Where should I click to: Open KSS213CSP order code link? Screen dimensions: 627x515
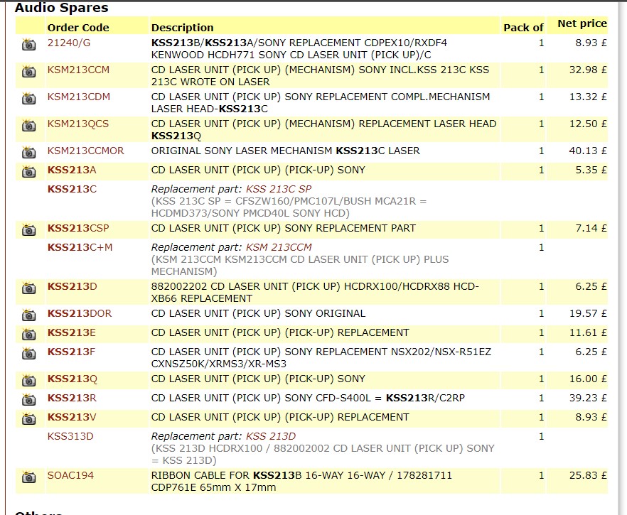coord(78,228)
